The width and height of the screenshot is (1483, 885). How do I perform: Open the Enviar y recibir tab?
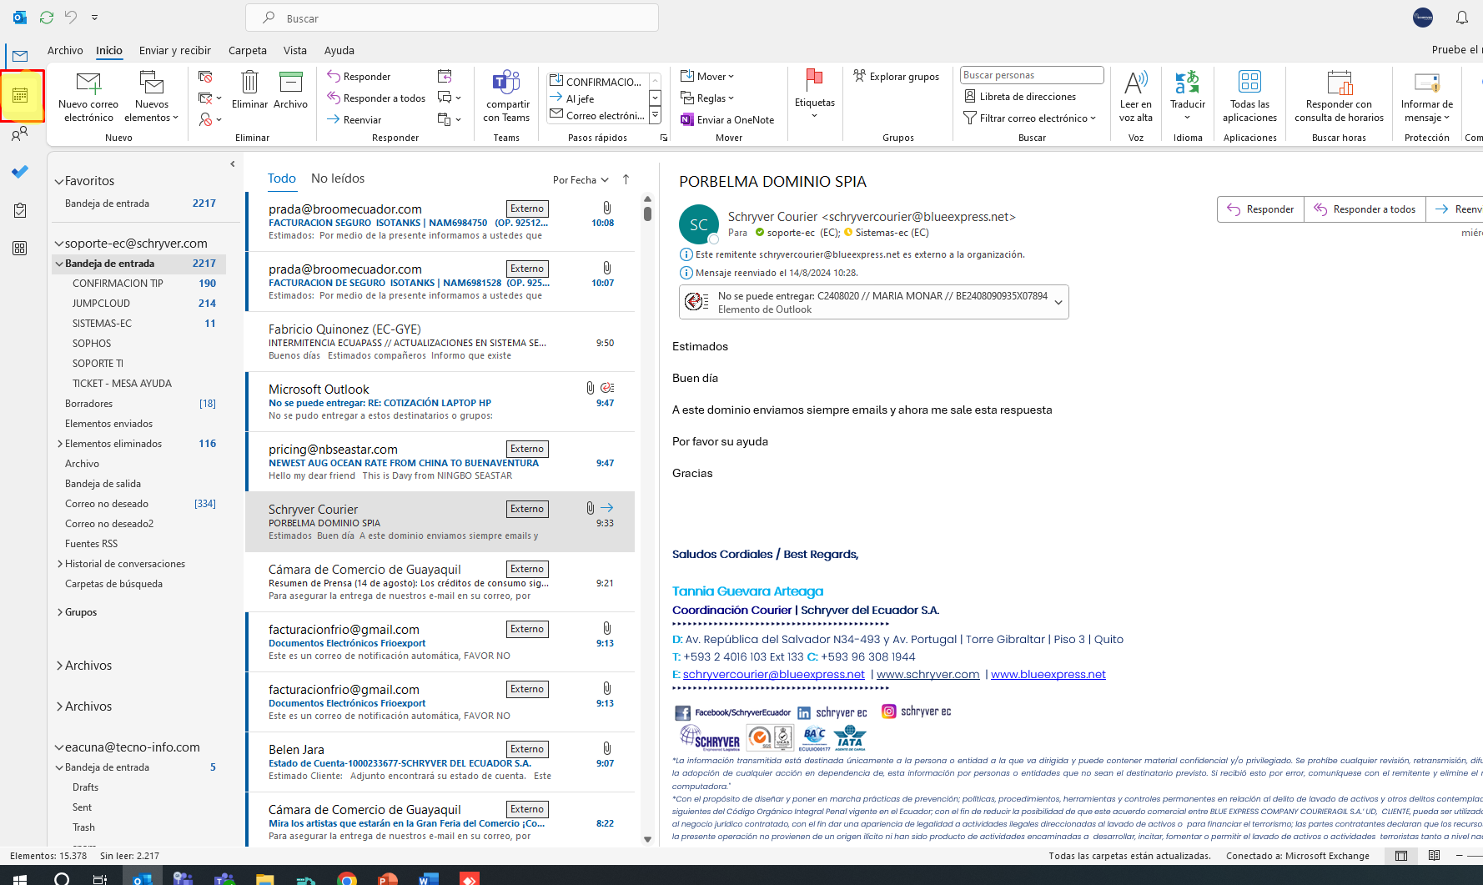[x=175, y=50]
